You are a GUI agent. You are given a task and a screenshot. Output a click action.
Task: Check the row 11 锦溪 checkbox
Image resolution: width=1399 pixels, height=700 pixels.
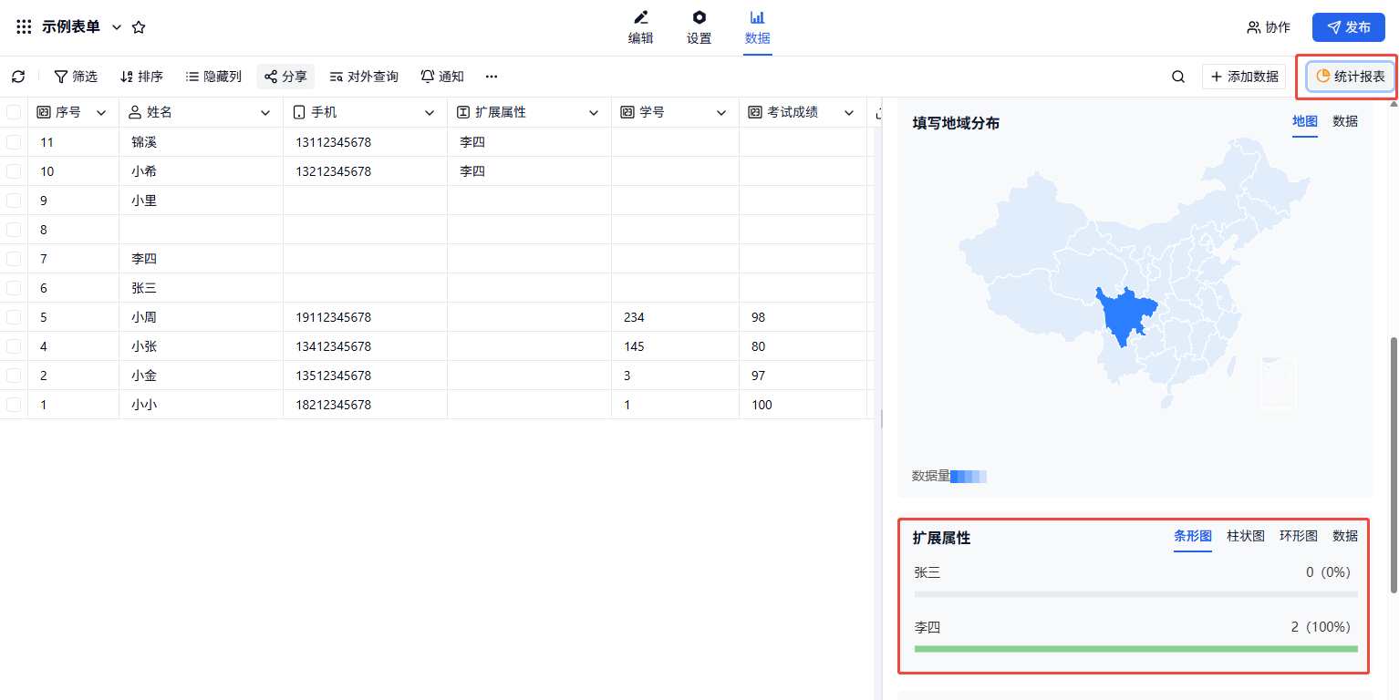(x=14, y=142)
